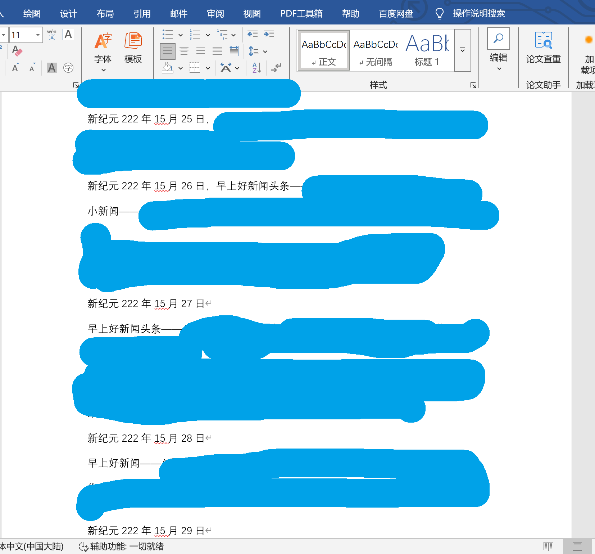Viewport: 595px width, 554px height.
Task: Open the font size dropdown
Action: (38, 35)
